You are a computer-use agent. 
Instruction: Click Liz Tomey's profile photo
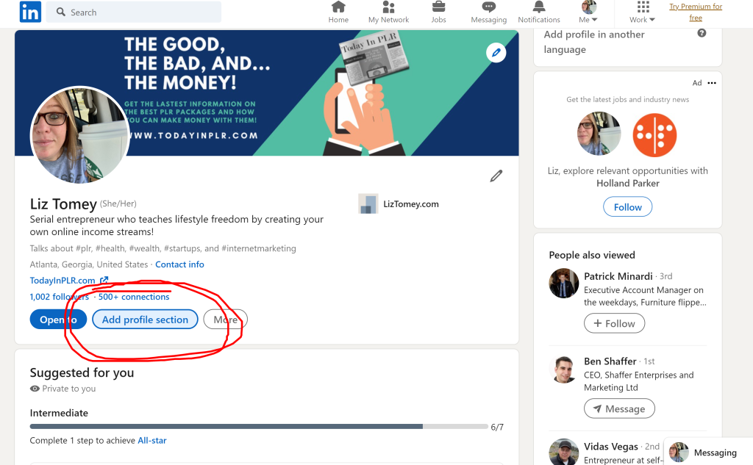[x=79, y=135]
